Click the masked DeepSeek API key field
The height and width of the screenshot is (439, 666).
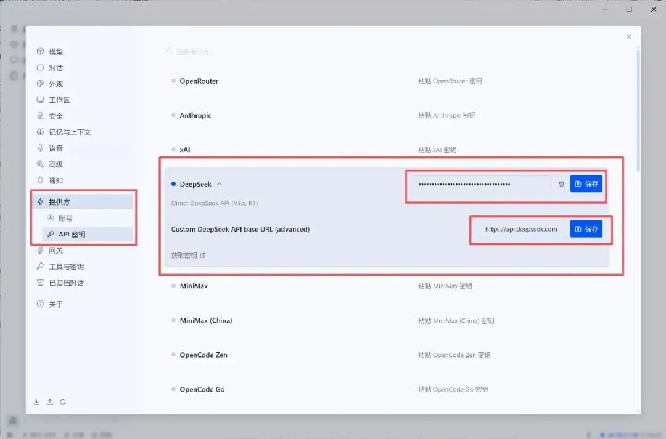pos(482,184)
